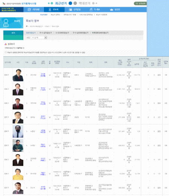Click the 직업 column header
Screen dimensions: 169x196
(x=78, y=62)
